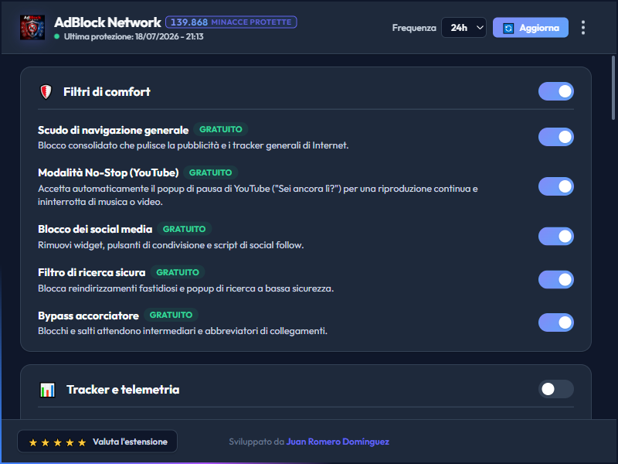Click description 'Blocca reindirizzamenti fastidiosi'
618x464 pixels.
coord(185,288)
